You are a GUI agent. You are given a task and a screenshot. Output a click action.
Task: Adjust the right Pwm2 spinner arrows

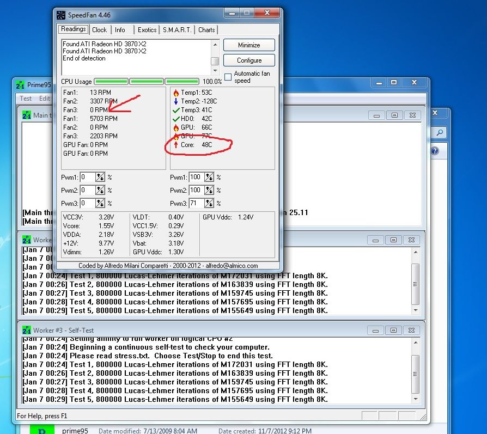tap(209, 190)
